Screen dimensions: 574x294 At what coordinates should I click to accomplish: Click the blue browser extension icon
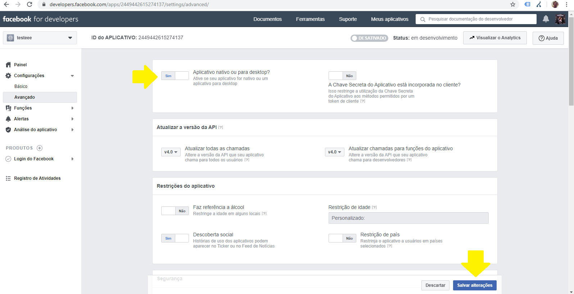527,4
